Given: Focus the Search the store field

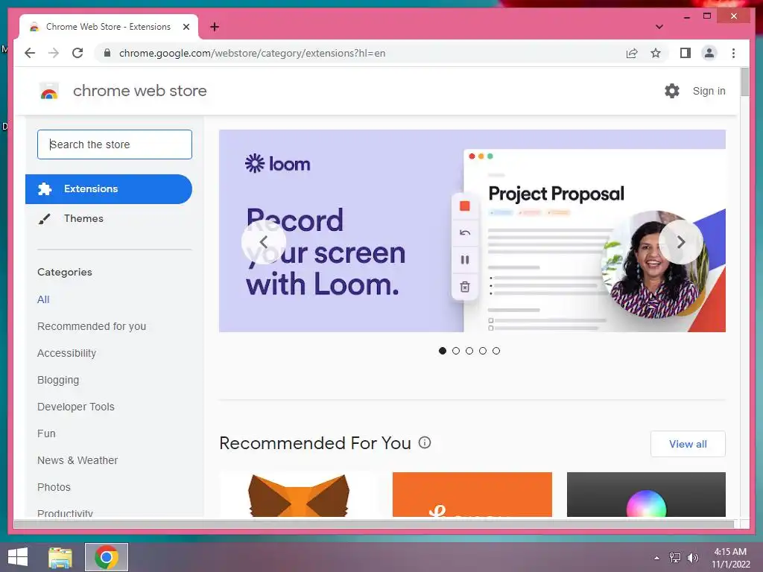Looking at the screenshot, I should pyautogui.click(x=115, y=144).
